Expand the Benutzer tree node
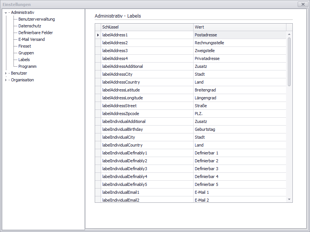This screenshot has height=232, width=310. click(6, 73)
